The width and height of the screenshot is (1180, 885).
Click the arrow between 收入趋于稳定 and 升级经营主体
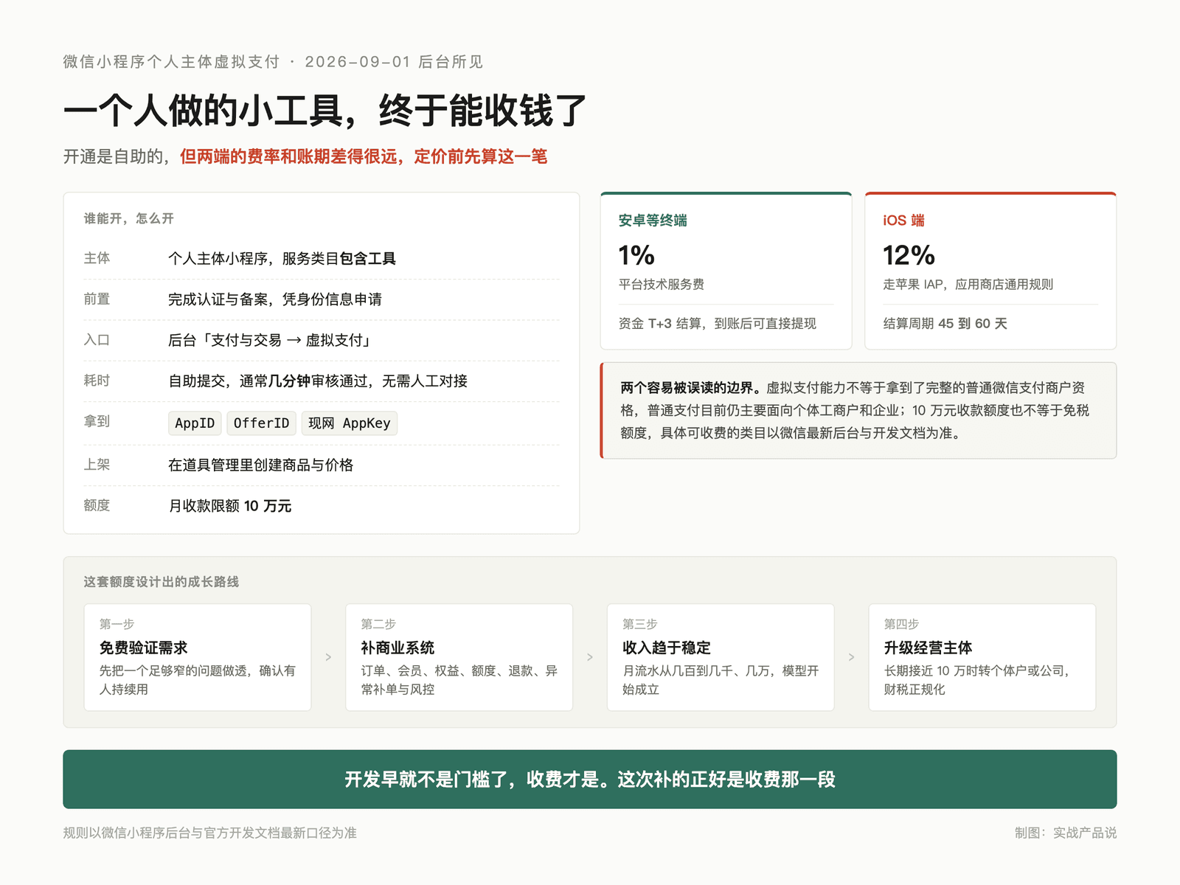tap(851, 657)
